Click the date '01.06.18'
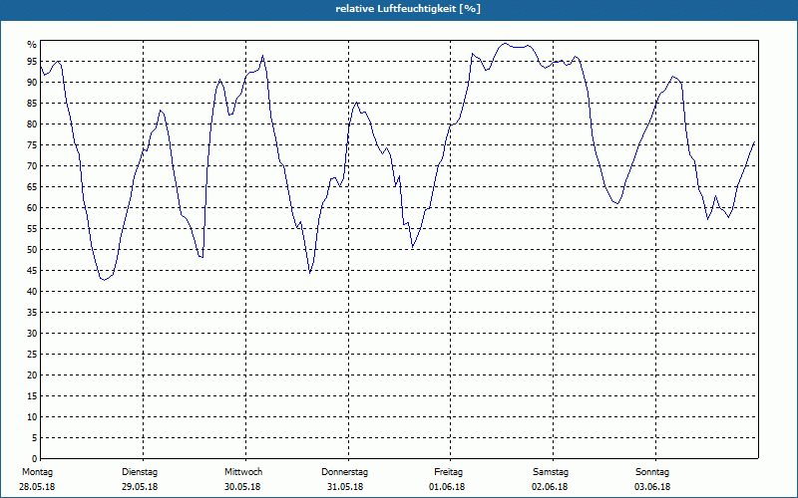The height and width of the screenshot is (498, 798). [x=447, y=487]
